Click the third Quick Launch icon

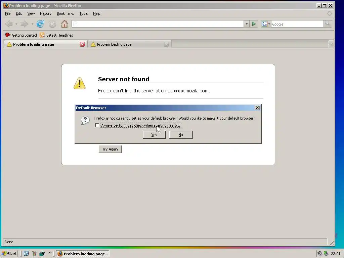(42, 254)
